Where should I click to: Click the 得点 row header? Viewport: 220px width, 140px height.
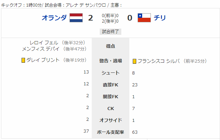pyautogui.click(x=111, y=46)
